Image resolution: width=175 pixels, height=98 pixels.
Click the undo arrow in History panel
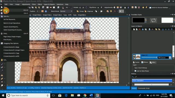pos(133,77)
